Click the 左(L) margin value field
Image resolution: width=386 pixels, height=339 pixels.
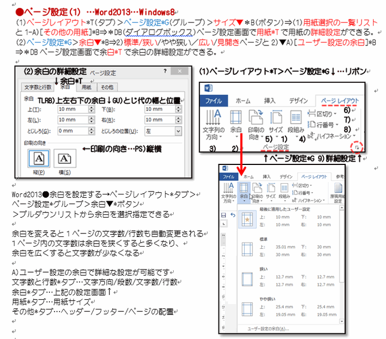(73, 120)
